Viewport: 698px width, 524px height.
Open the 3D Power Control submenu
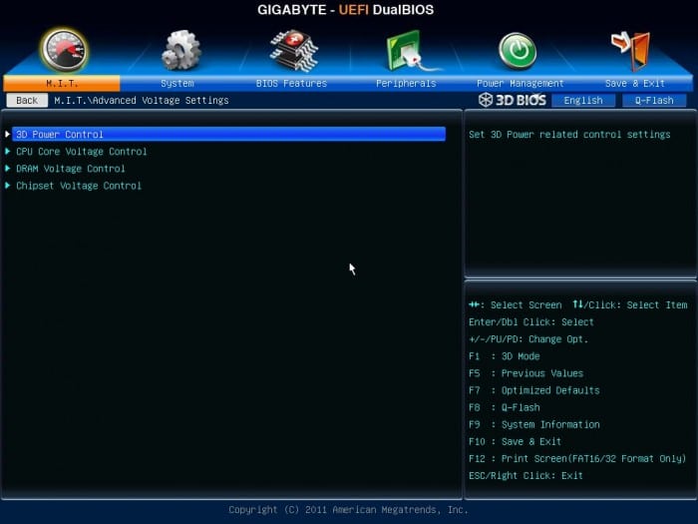(228, 134)
